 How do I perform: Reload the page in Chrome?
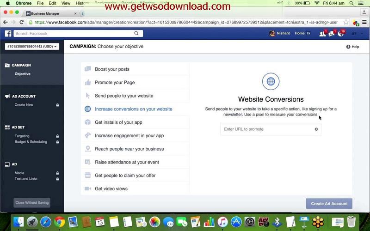(21, 22)
